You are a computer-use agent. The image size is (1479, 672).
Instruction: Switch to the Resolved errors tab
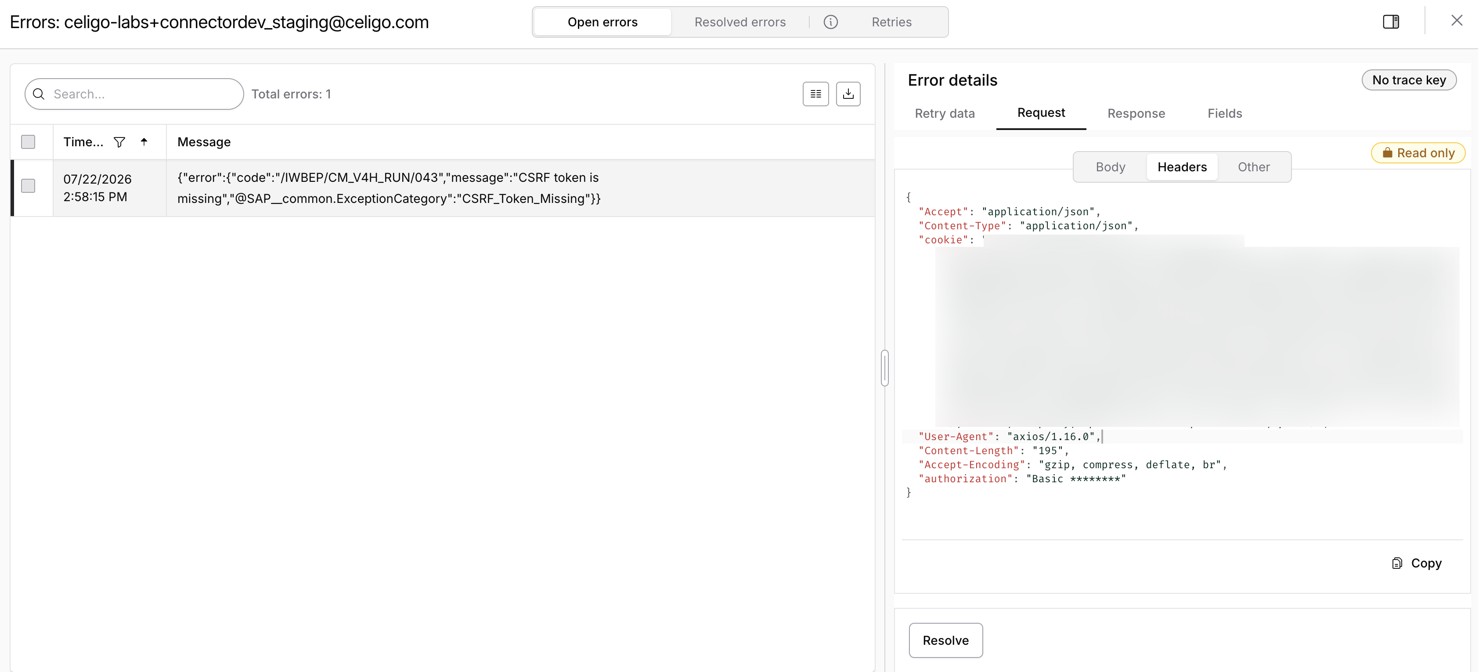[739, 22]
